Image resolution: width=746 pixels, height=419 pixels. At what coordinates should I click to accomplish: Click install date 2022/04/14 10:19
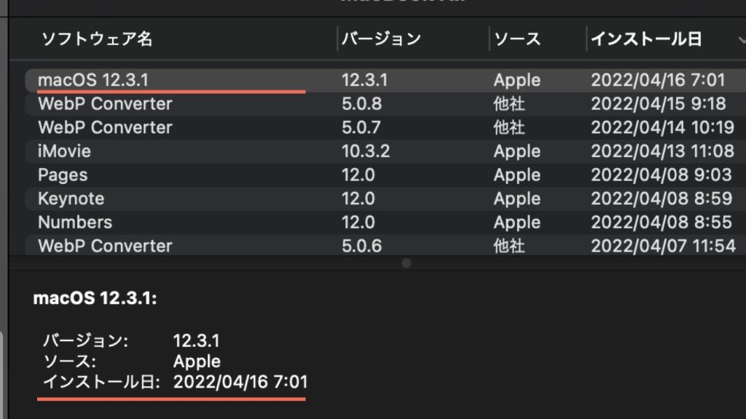click(663, 127)
